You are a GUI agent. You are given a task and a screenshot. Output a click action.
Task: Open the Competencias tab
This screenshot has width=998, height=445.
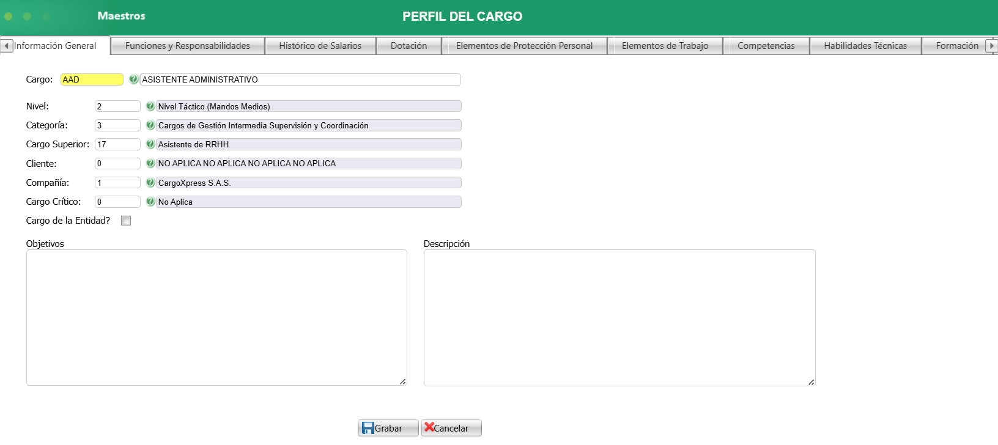(766, 46)
